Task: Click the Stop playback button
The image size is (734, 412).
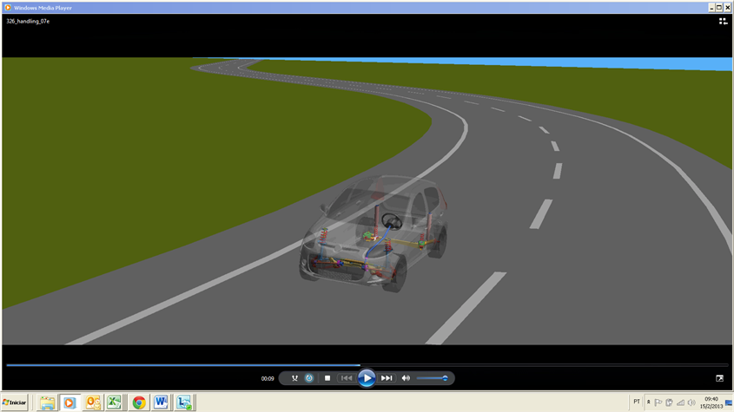Action: [327, 378]
